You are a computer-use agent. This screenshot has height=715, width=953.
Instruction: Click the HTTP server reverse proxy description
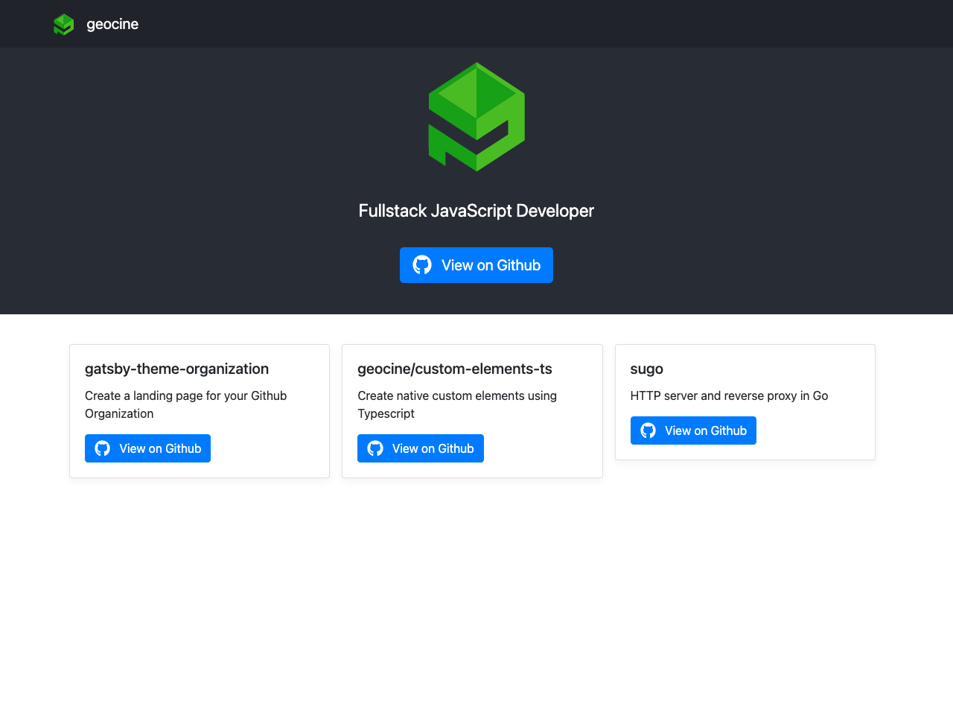click(729, 395)
